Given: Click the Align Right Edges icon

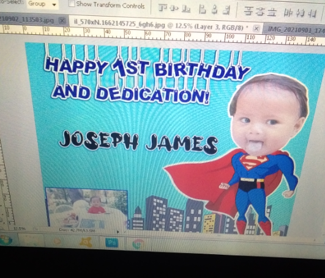Looking at the screenshot, I should [x=227, y=10].
